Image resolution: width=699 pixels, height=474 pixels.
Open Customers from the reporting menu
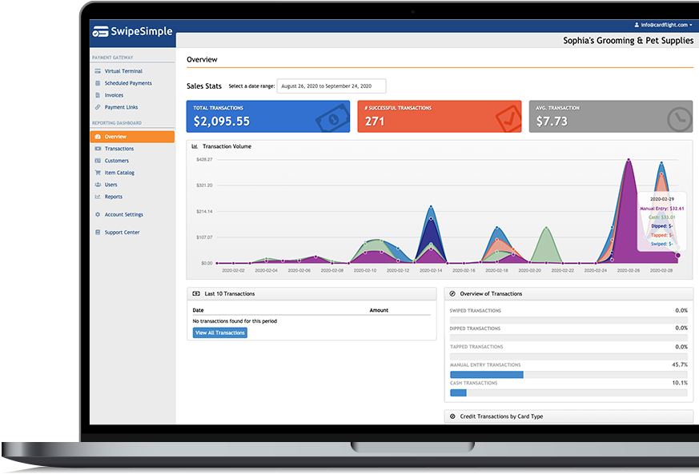(116, 161)
